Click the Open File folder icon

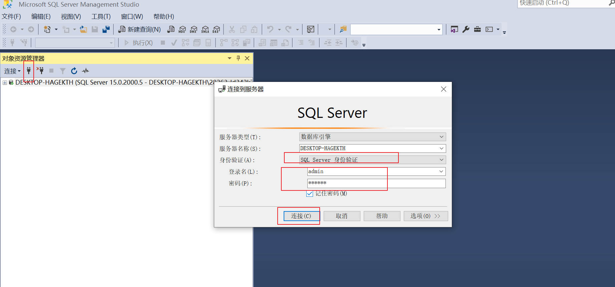click(83, 30)
